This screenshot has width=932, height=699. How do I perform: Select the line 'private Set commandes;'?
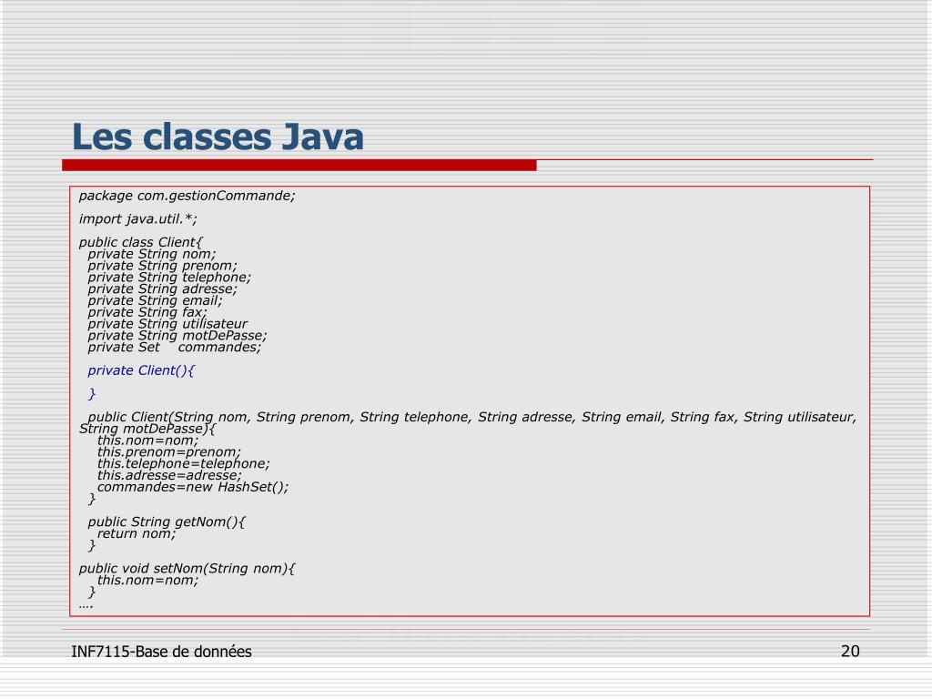pyautogui.click(x=174, y=347)
